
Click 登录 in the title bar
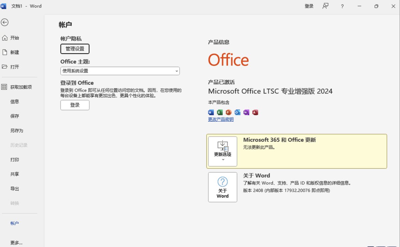[309, 6]
